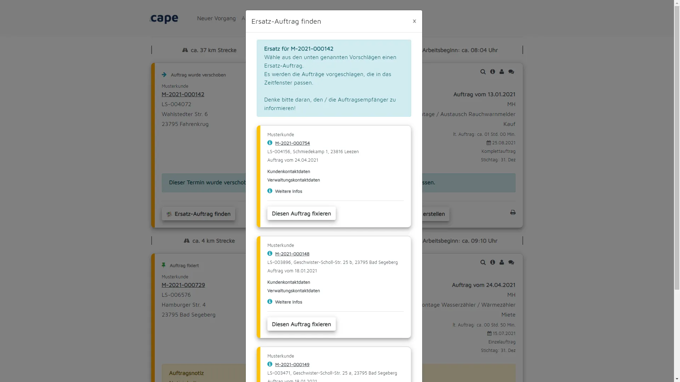Click Weitere Infos icon on M-2021-000754 card
This screenshot has width=680, height=382.
[x=270, y=191]
